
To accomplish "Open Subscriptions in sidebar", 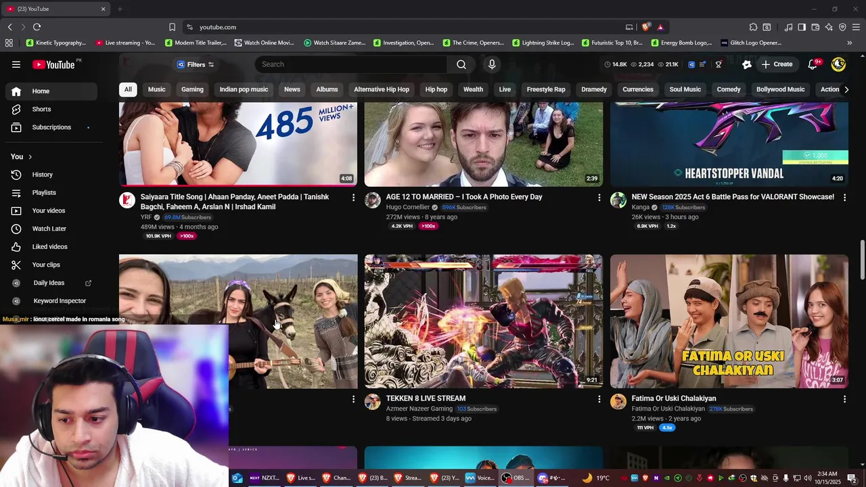I will click(51, 127).
